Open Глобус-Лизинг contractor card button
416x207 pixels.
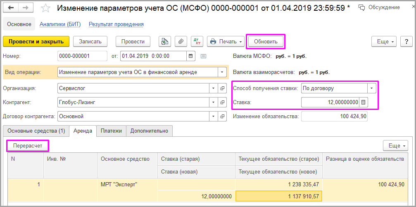(x=222, y=102)
